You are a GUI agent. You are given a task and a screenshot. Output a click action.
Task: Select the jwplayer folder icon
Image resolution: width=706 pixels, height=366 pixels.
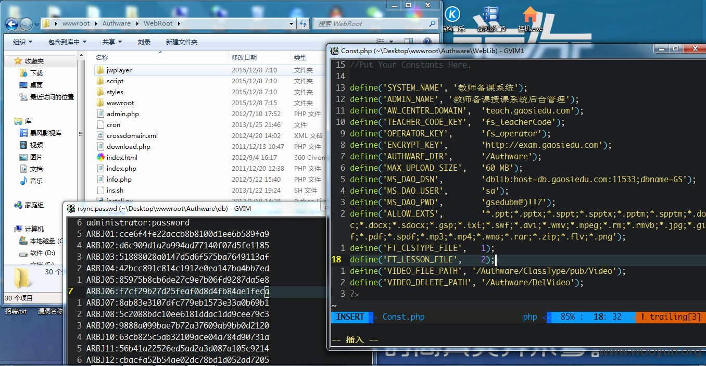[101, 70]
